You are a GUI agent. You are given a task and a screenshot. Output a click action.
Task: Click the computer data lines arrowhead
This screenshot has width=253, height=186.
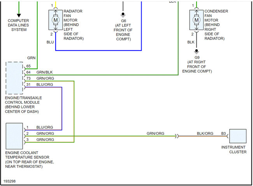[x=19, y=16]
